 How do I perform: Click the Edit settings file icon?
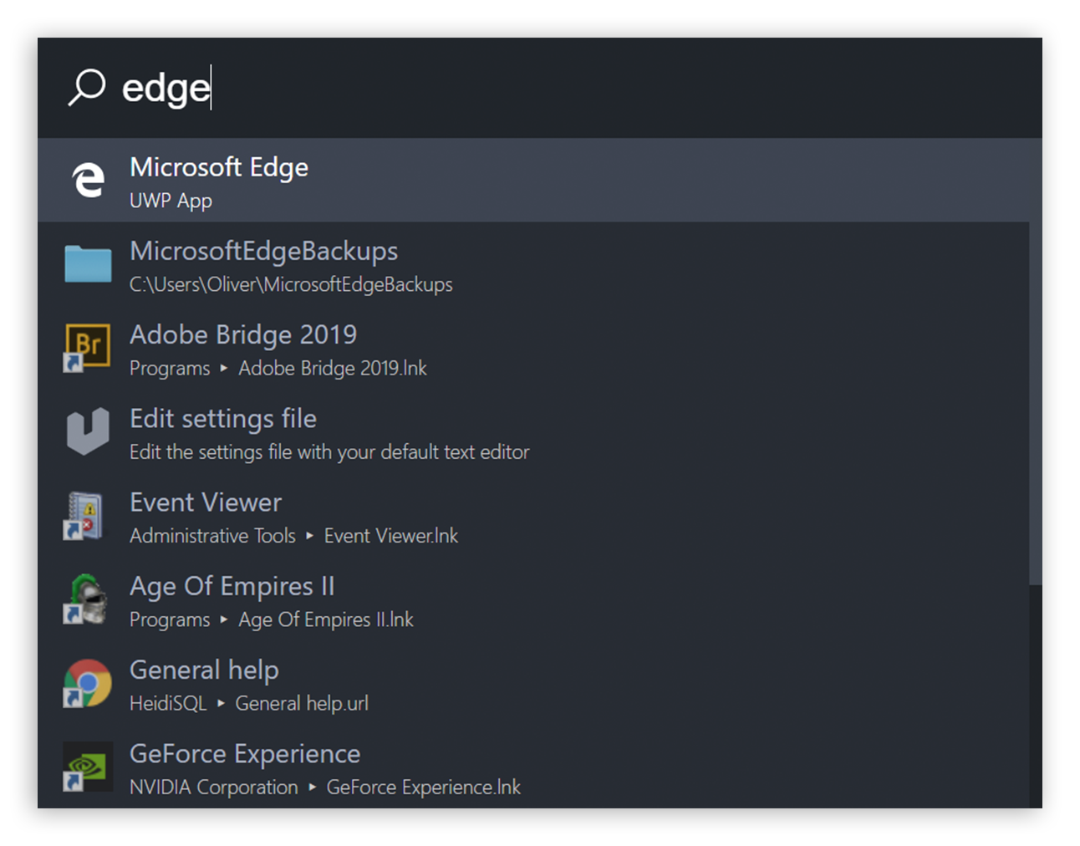tap(88, 431)
